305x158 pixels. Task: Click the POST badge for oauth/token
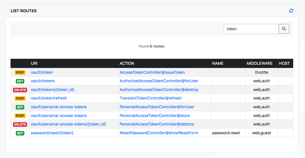(20, 72)
